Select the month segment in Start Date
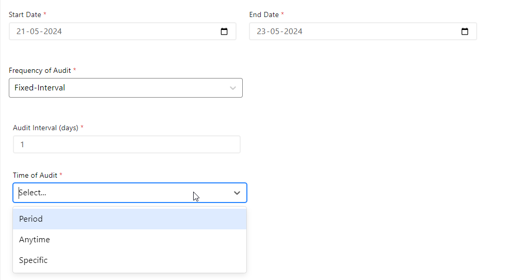Image resolution: width=517 pixels, height=280 pixels. 35,32
